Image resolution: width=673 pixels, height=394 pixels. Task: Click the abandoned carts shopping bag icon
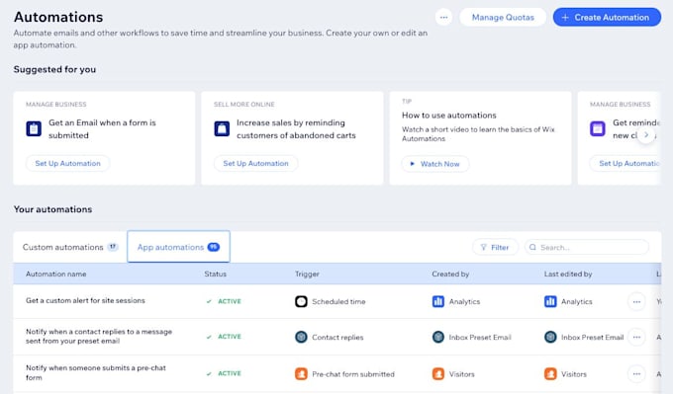coord(222,128)
